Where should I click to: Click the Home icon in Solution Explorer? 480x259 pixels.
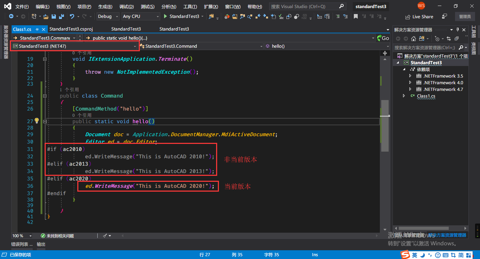pyautogui.click(x=414, y=39)
